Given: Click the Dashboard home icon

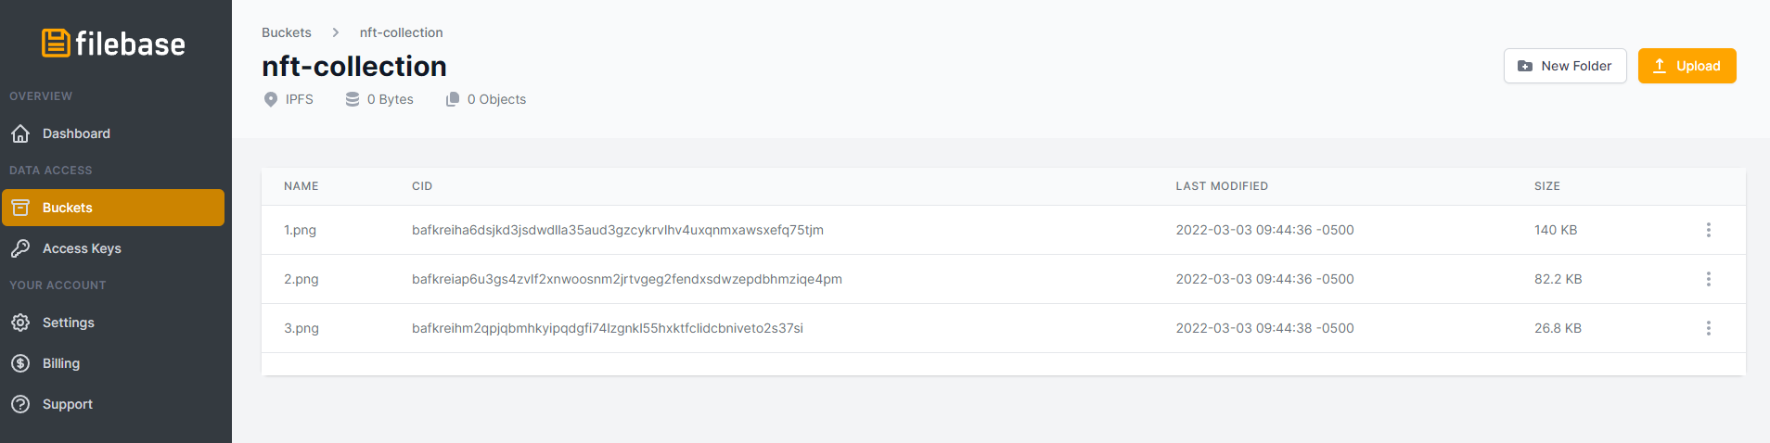Looking at the screenshot, I should pos(20,133).
